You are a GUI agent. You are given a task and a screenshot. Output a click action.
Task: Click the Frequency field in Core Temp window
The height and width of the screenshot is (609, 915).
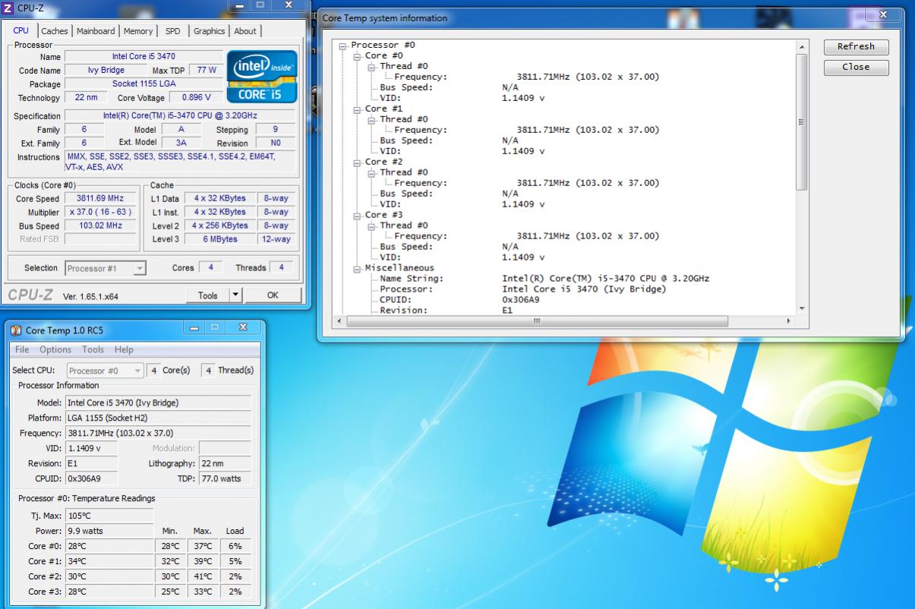point(158,433)
